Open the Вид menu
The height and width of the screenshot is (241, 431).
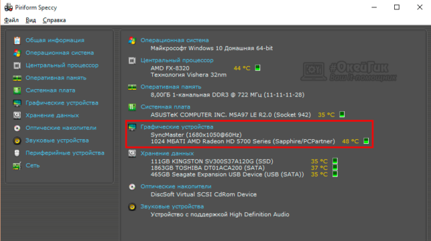pos(31,20)
